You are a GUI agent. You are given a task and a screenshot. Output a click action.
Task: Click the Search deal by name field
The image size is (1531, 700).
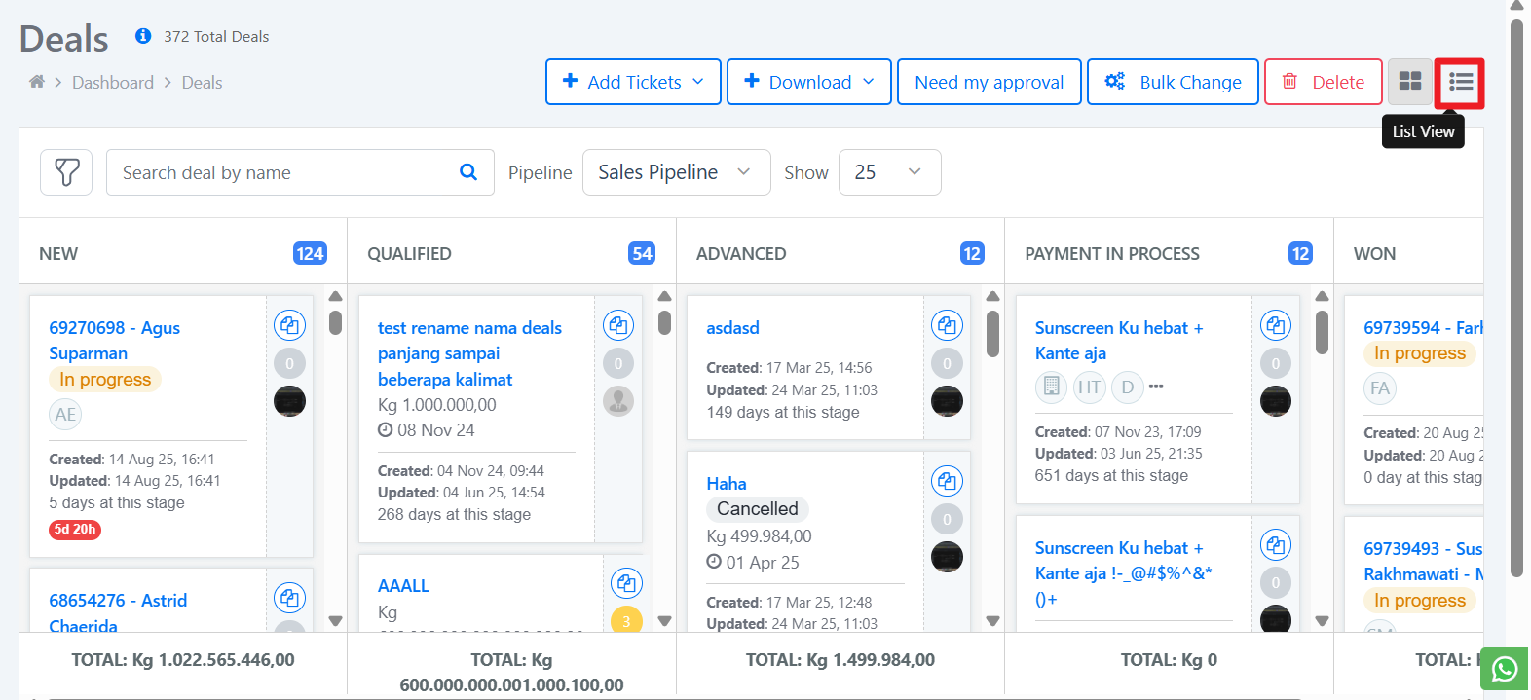[x=282, y=172]
